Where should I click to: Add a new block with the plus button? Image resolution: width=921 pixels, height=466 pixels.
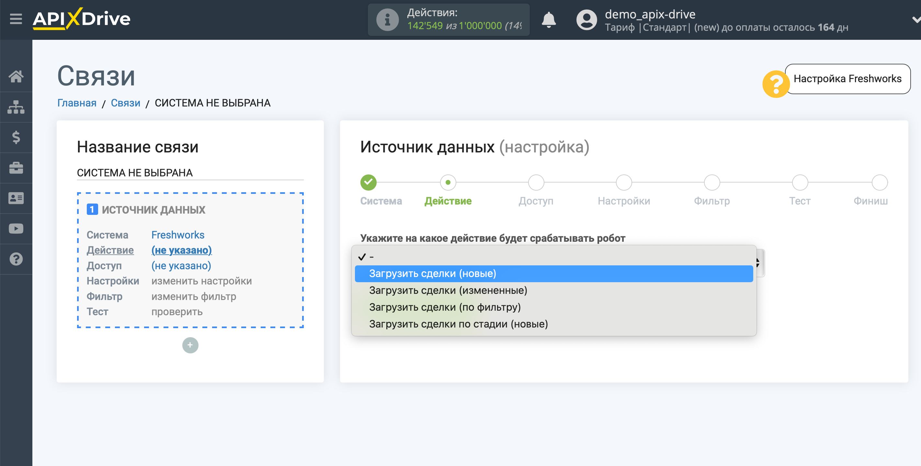point(190,345)
